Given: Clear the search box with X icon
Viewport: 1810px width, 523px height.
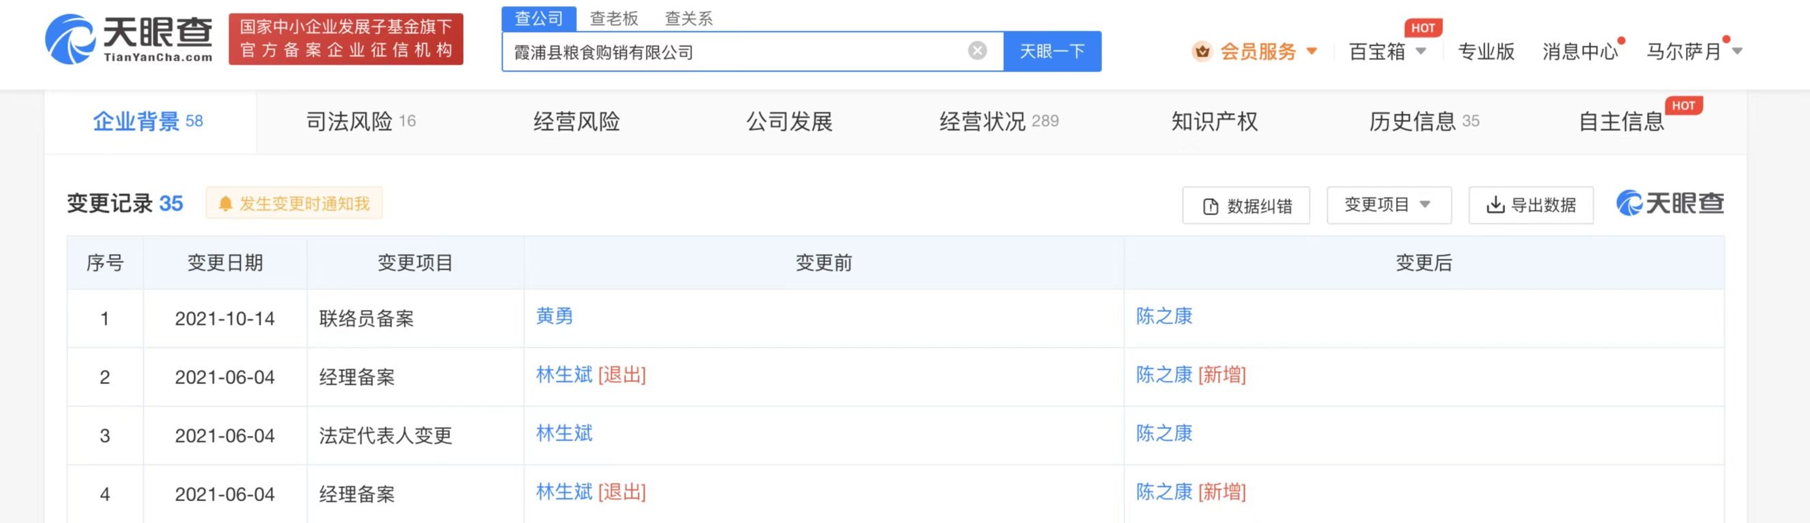Looking at the screenshot, I should click(977, 50).
